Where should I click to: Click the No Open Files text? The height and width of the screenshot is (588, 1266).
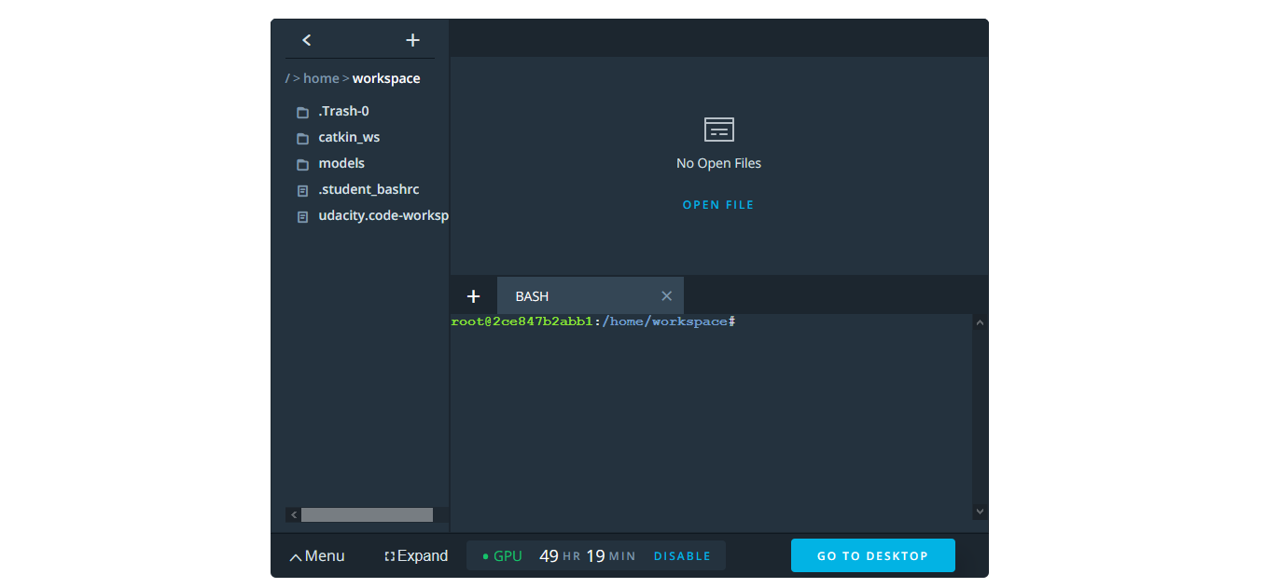point(718,163)
